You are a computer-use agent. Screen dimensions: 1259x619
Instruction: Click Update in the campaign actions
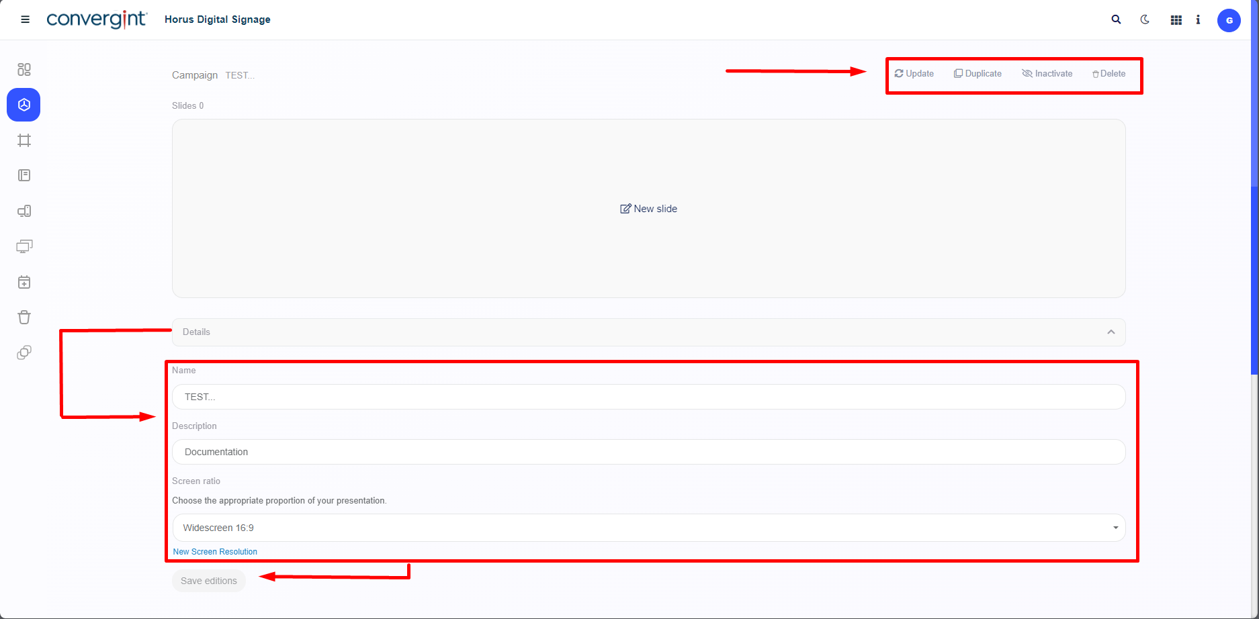[914, 74]
